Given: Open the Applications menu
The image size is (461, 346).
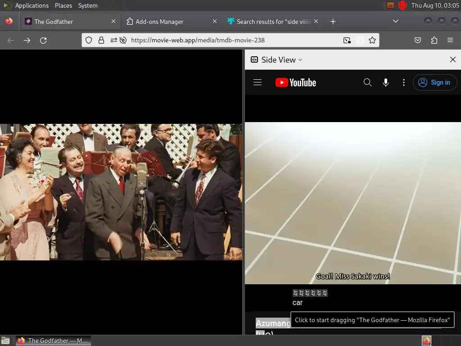Looking at the screenshot, I should (32, 5).
